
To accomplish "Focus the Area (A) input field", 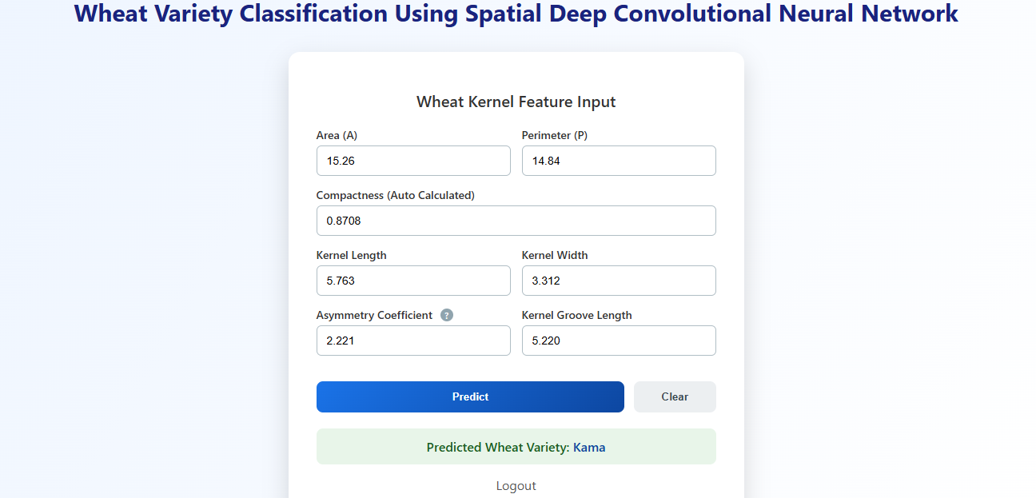I will click(x=413, y=161).
